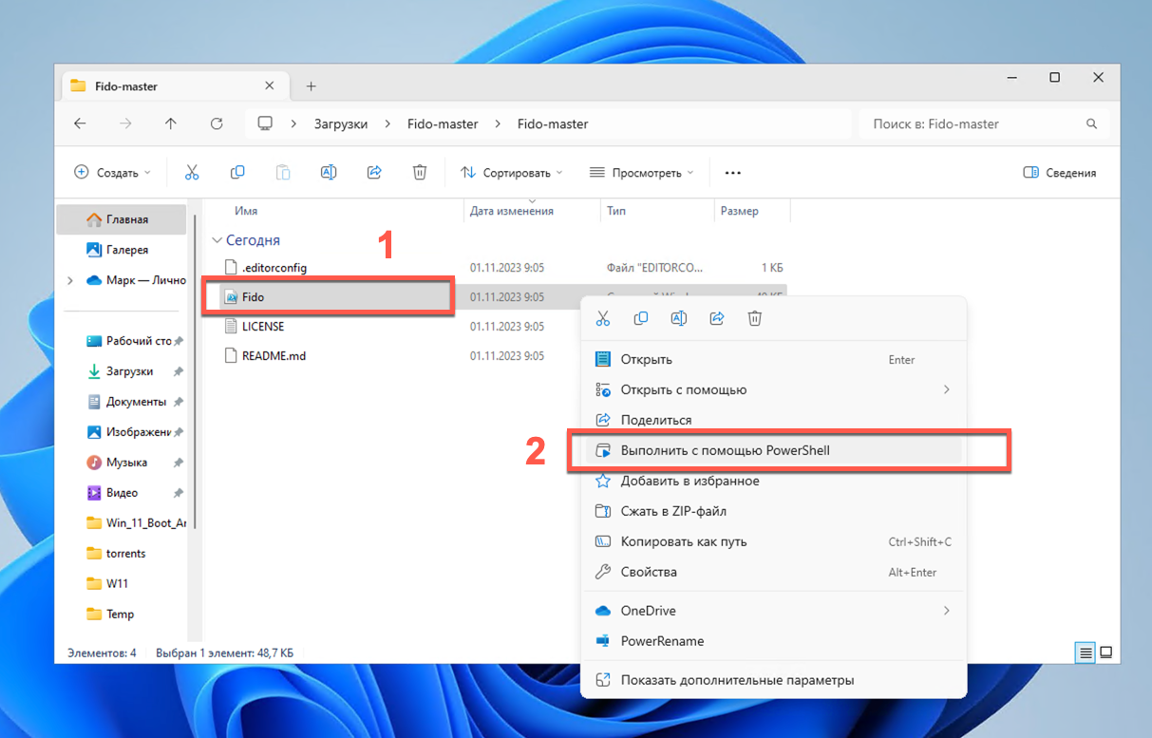The height and width of the screenshot is (738, 1152).
Task: Collapse the Сегодня group
Action: 217,240
